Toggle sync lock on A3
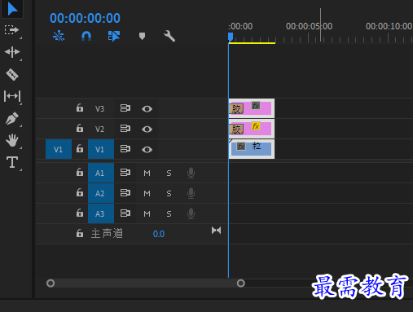Image resolution: width=413 pixels, height=312 pixels. pyautogui.click(x=125, y=213)
